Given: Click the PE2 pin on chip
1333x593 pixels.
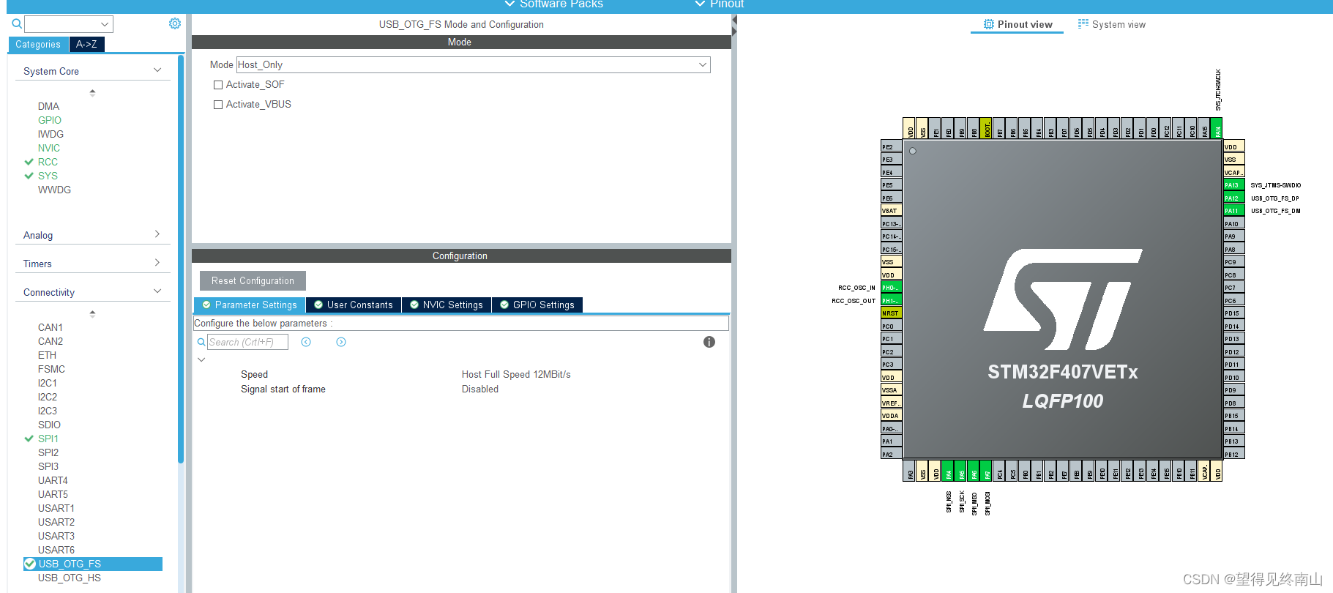Looking at the screenshot, I should [891, 146].
